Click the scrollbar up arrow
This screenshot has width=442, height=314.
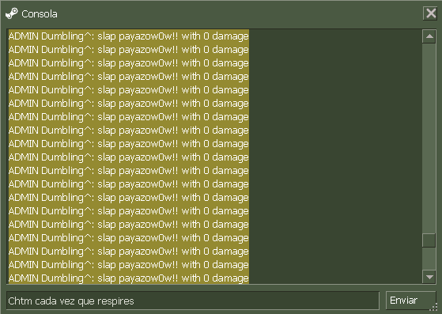coord(429,36)
